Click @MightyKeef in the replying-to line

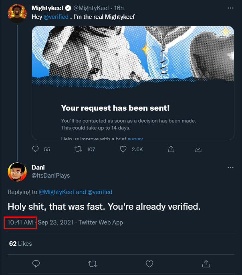[x=56, y=192]
